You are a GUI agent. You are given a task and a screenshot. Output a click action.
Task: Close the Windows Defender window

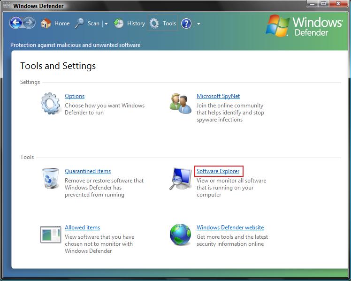(338, 4)
